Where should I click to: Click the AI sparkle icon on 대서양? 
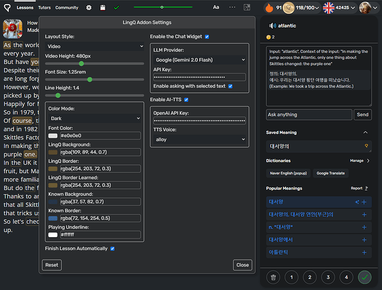[x=357, y=202]
